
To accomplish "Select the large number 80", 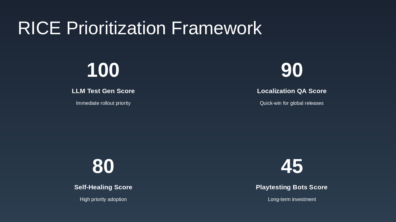I will (103, 166).
